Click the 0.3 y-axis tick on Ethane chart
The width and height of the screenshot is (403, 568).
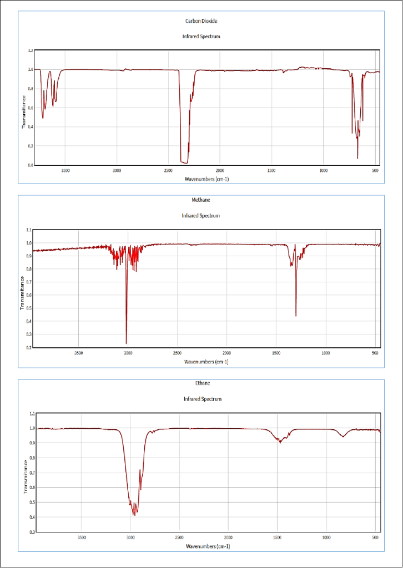(x=32, y=532)
